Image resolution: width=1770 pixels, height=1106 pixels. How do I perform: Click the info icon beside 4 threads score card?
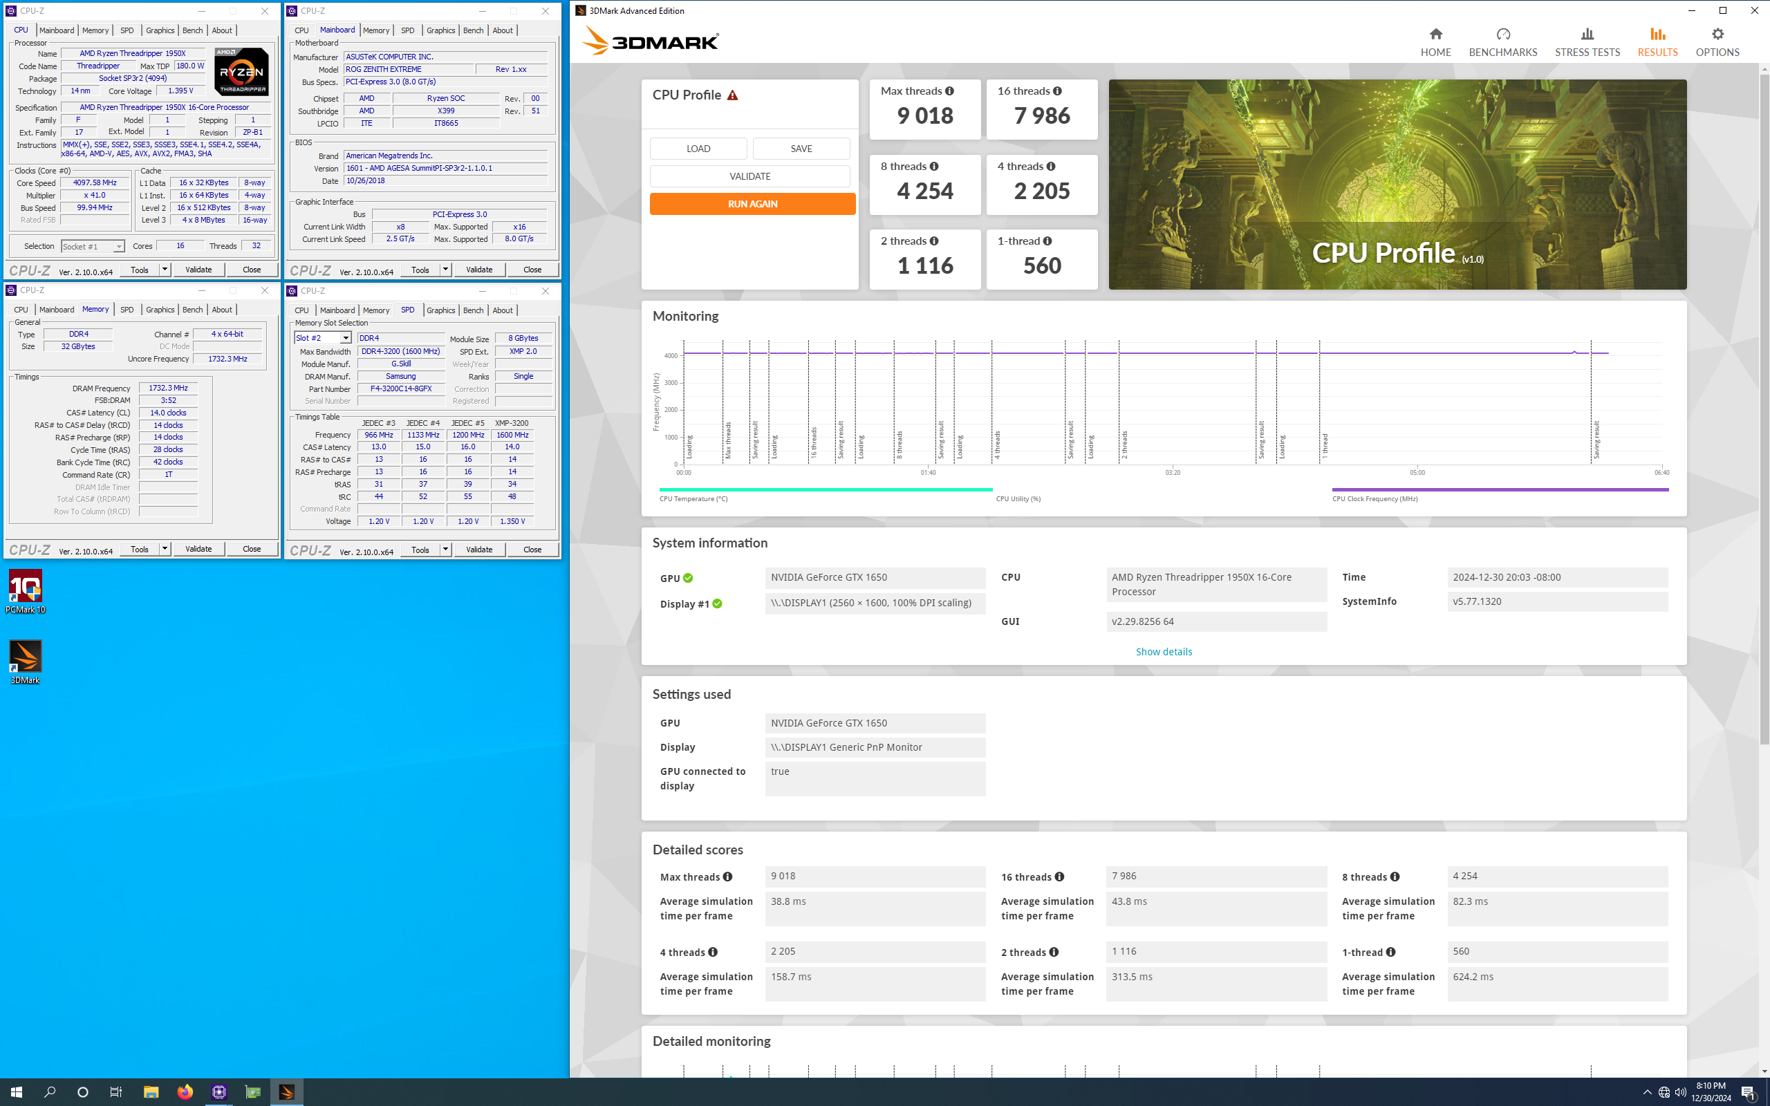(1051, 167)
